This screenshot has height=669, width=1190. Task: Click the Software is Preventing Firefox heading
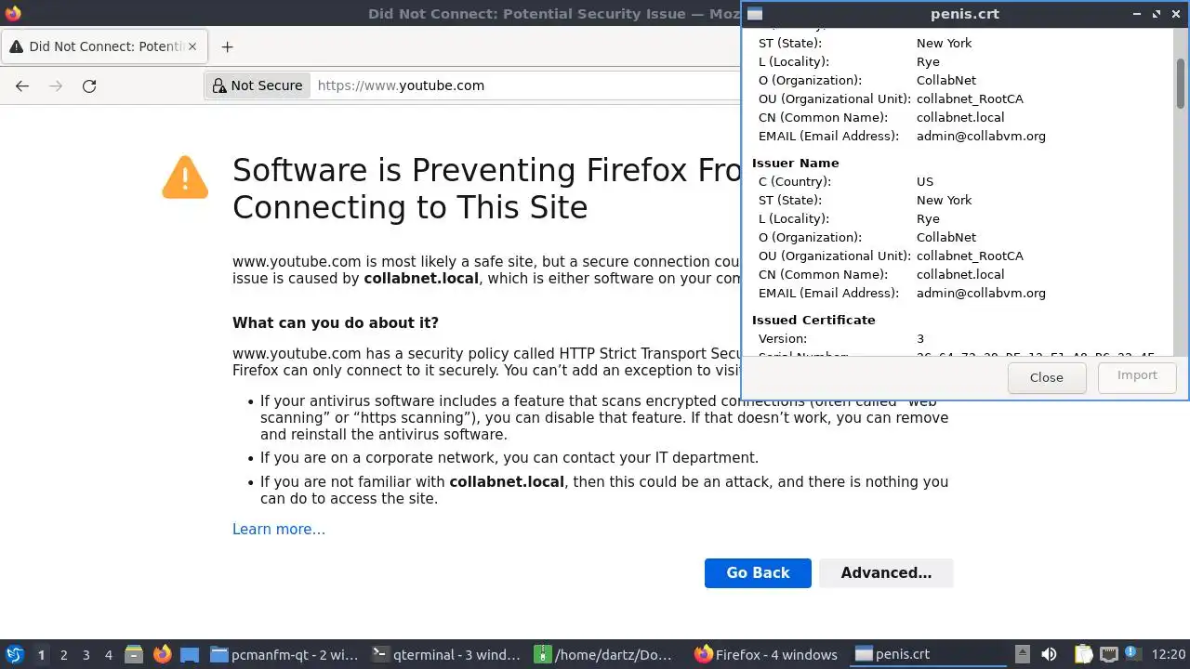[x=486, y=189]
